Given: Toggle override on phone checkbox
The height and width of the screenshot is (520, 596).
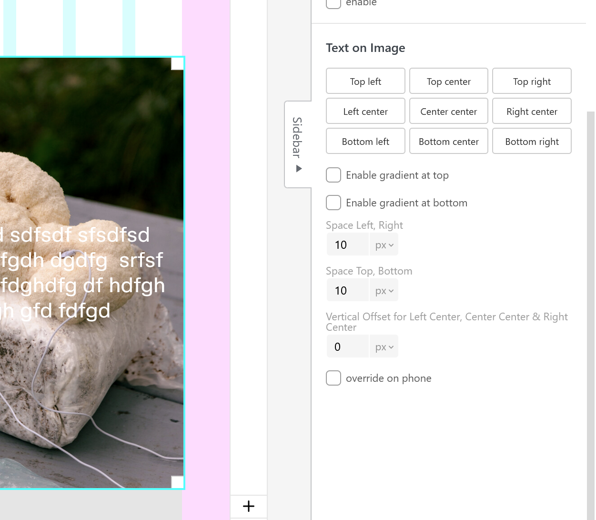Looking at the screenshot, I should [333, 378].
